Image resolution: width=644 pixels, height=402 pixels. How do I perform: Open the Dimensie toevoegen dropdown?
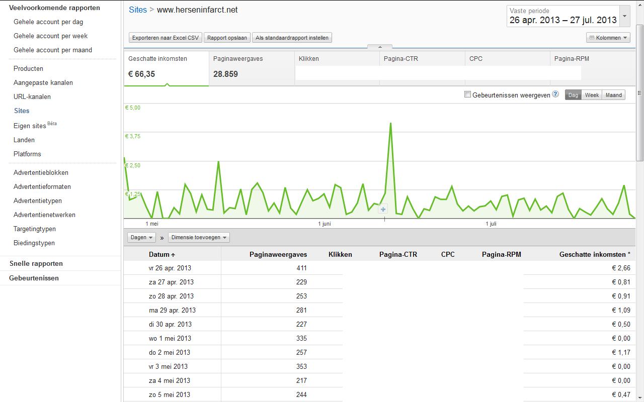[x=199, y=237]
